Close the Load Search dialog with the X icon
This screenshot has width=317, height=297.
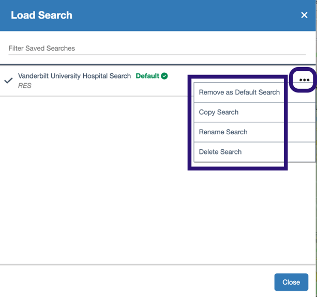coord(304,15)
